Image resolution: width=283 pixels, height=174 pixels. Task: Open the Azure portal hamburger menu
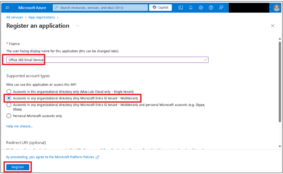click(x=7, y=8)
